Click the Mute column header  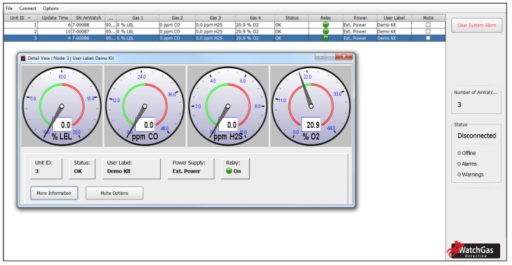pyautogui.click(x=428, y=18)
